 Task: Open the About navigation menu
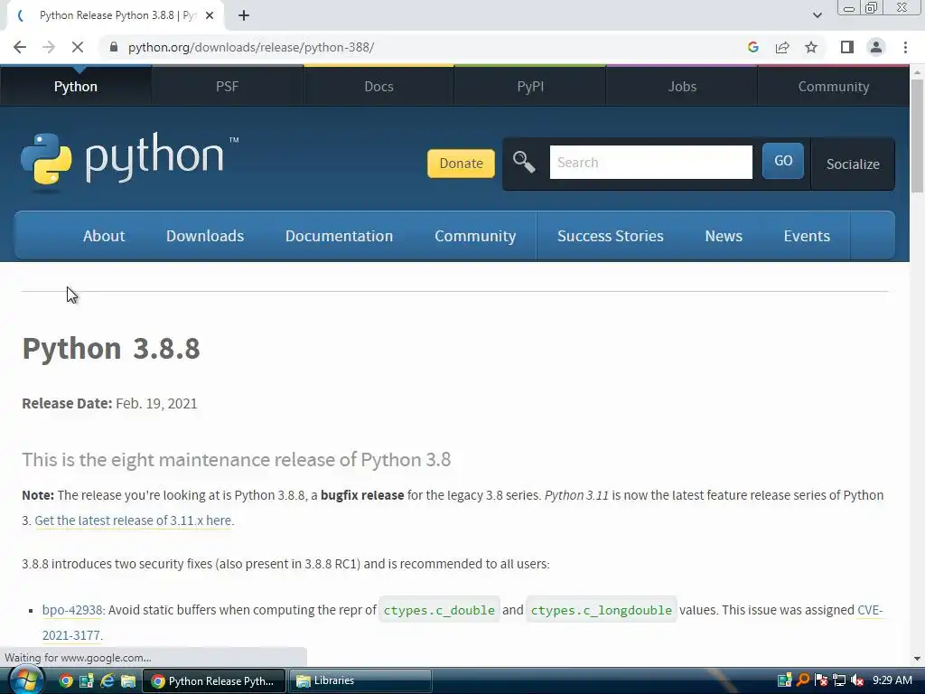pos(104,236)
